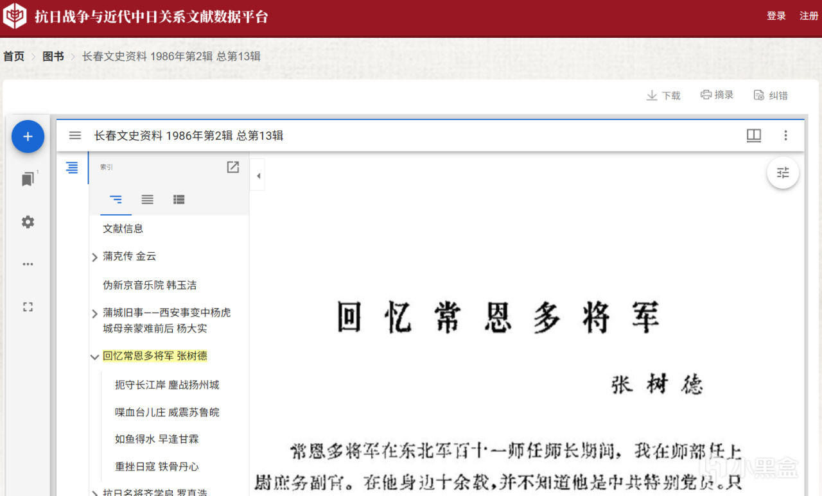Toggle fullscreen mode icon

click(x=28, y=307)
